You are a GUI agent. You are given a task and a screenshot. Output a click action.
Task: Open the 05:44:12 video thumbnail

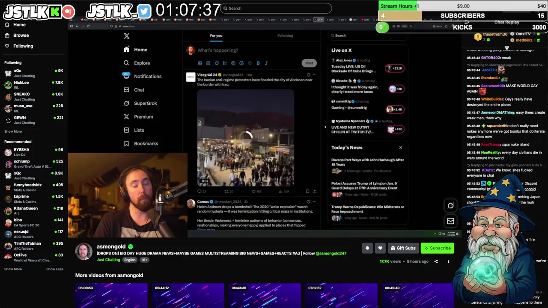[x=188, y=296]
